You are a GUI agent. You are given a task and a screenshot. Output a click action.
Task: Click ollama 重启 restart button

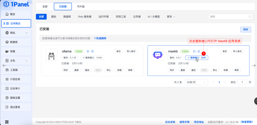(x=87, y=70)
